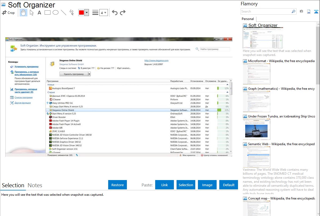
Task: Click the red color swatch
Action: [x=81, y=13]
